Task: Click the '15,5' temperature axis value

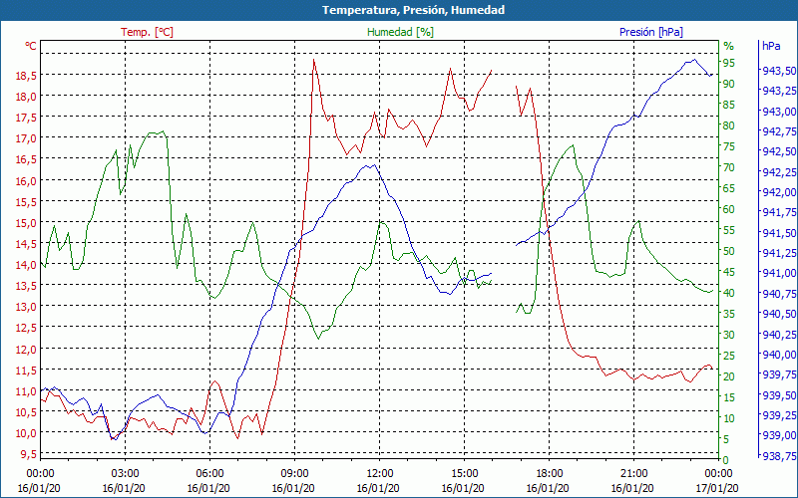Action: 26,201
